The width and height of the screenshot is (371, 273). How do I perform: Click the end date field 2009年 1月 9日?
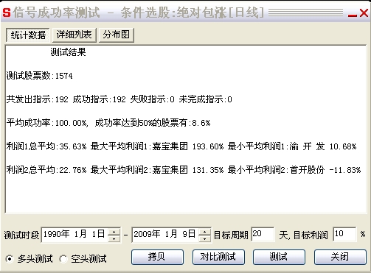(165, 235)
